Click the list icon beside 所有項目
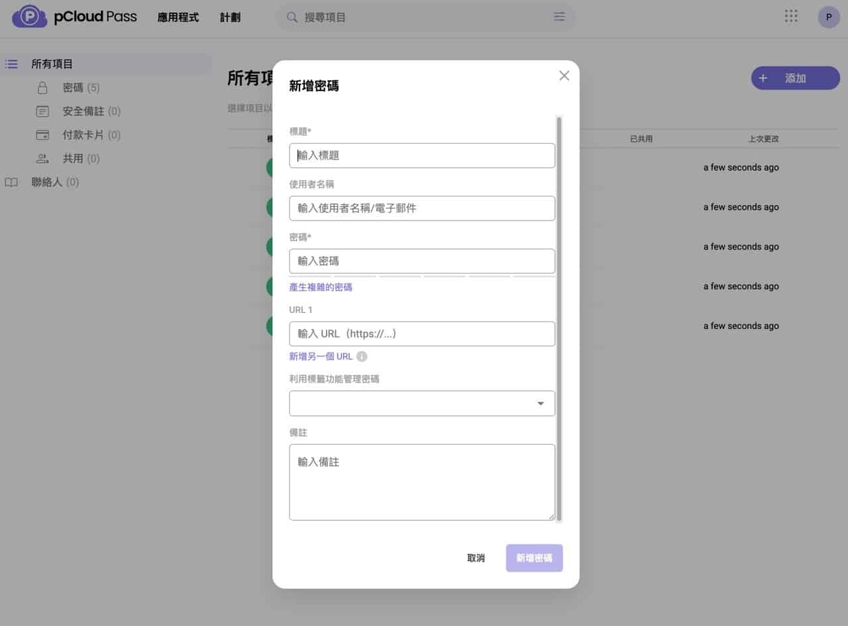Image resolution: width=848 pixels, height=626 pixels. coord(11,64)
